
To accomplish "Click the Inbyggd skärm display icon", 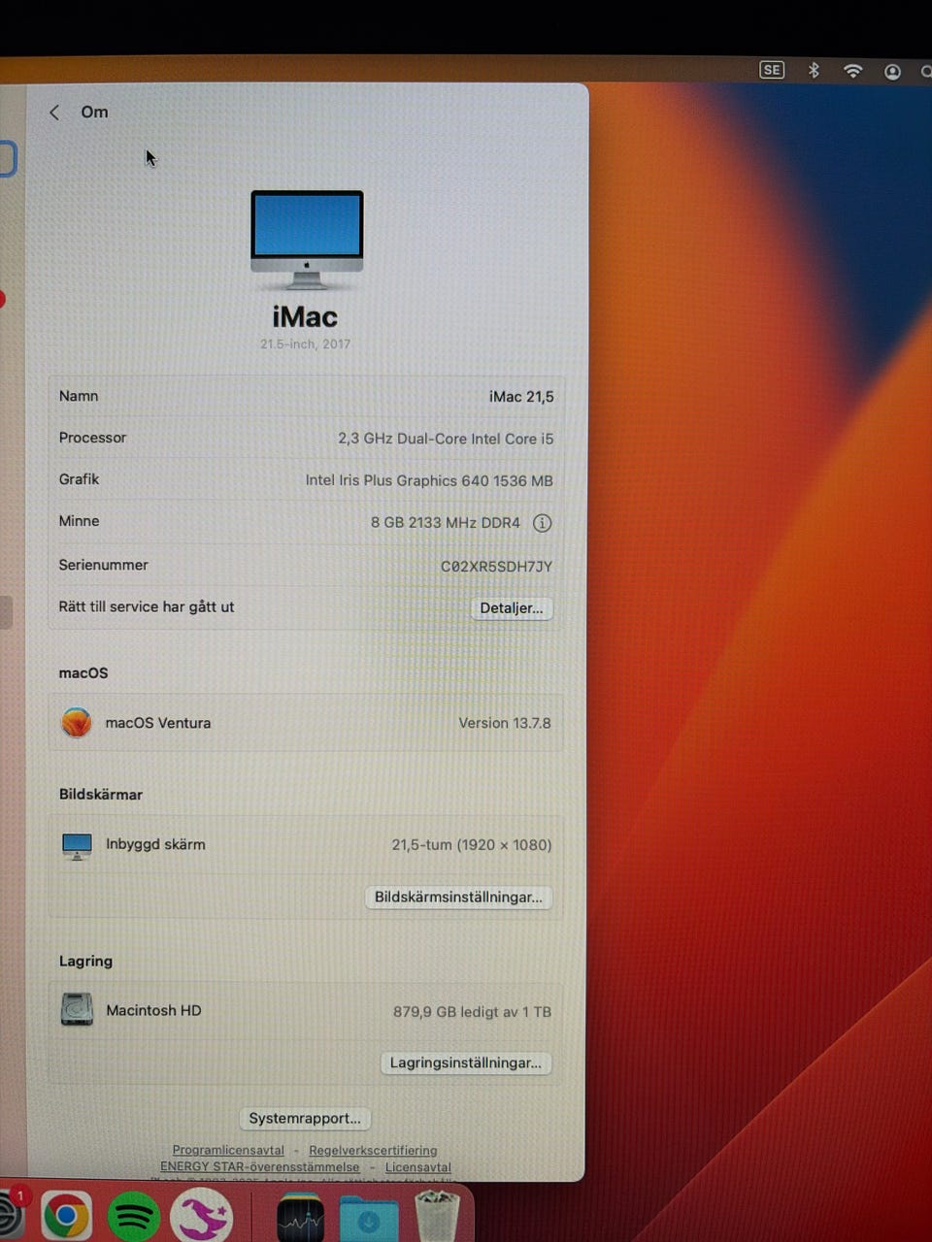I will [77, 845].
